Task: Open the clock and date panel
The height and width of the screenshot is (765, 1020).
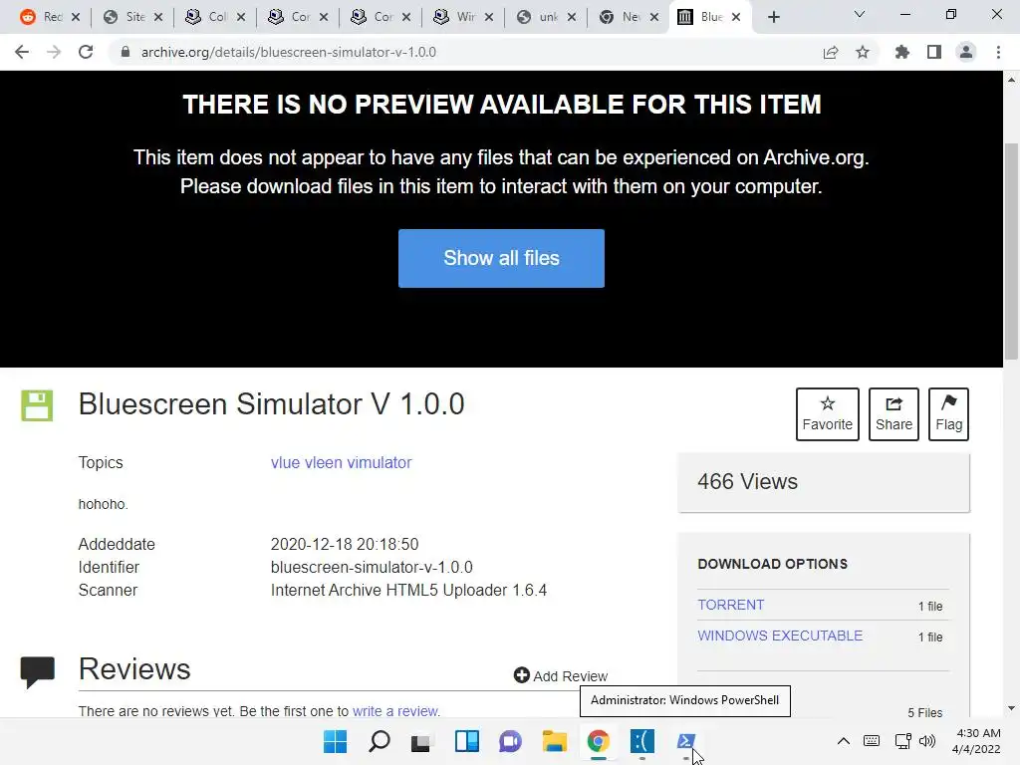Action: [x=977, y=741]
